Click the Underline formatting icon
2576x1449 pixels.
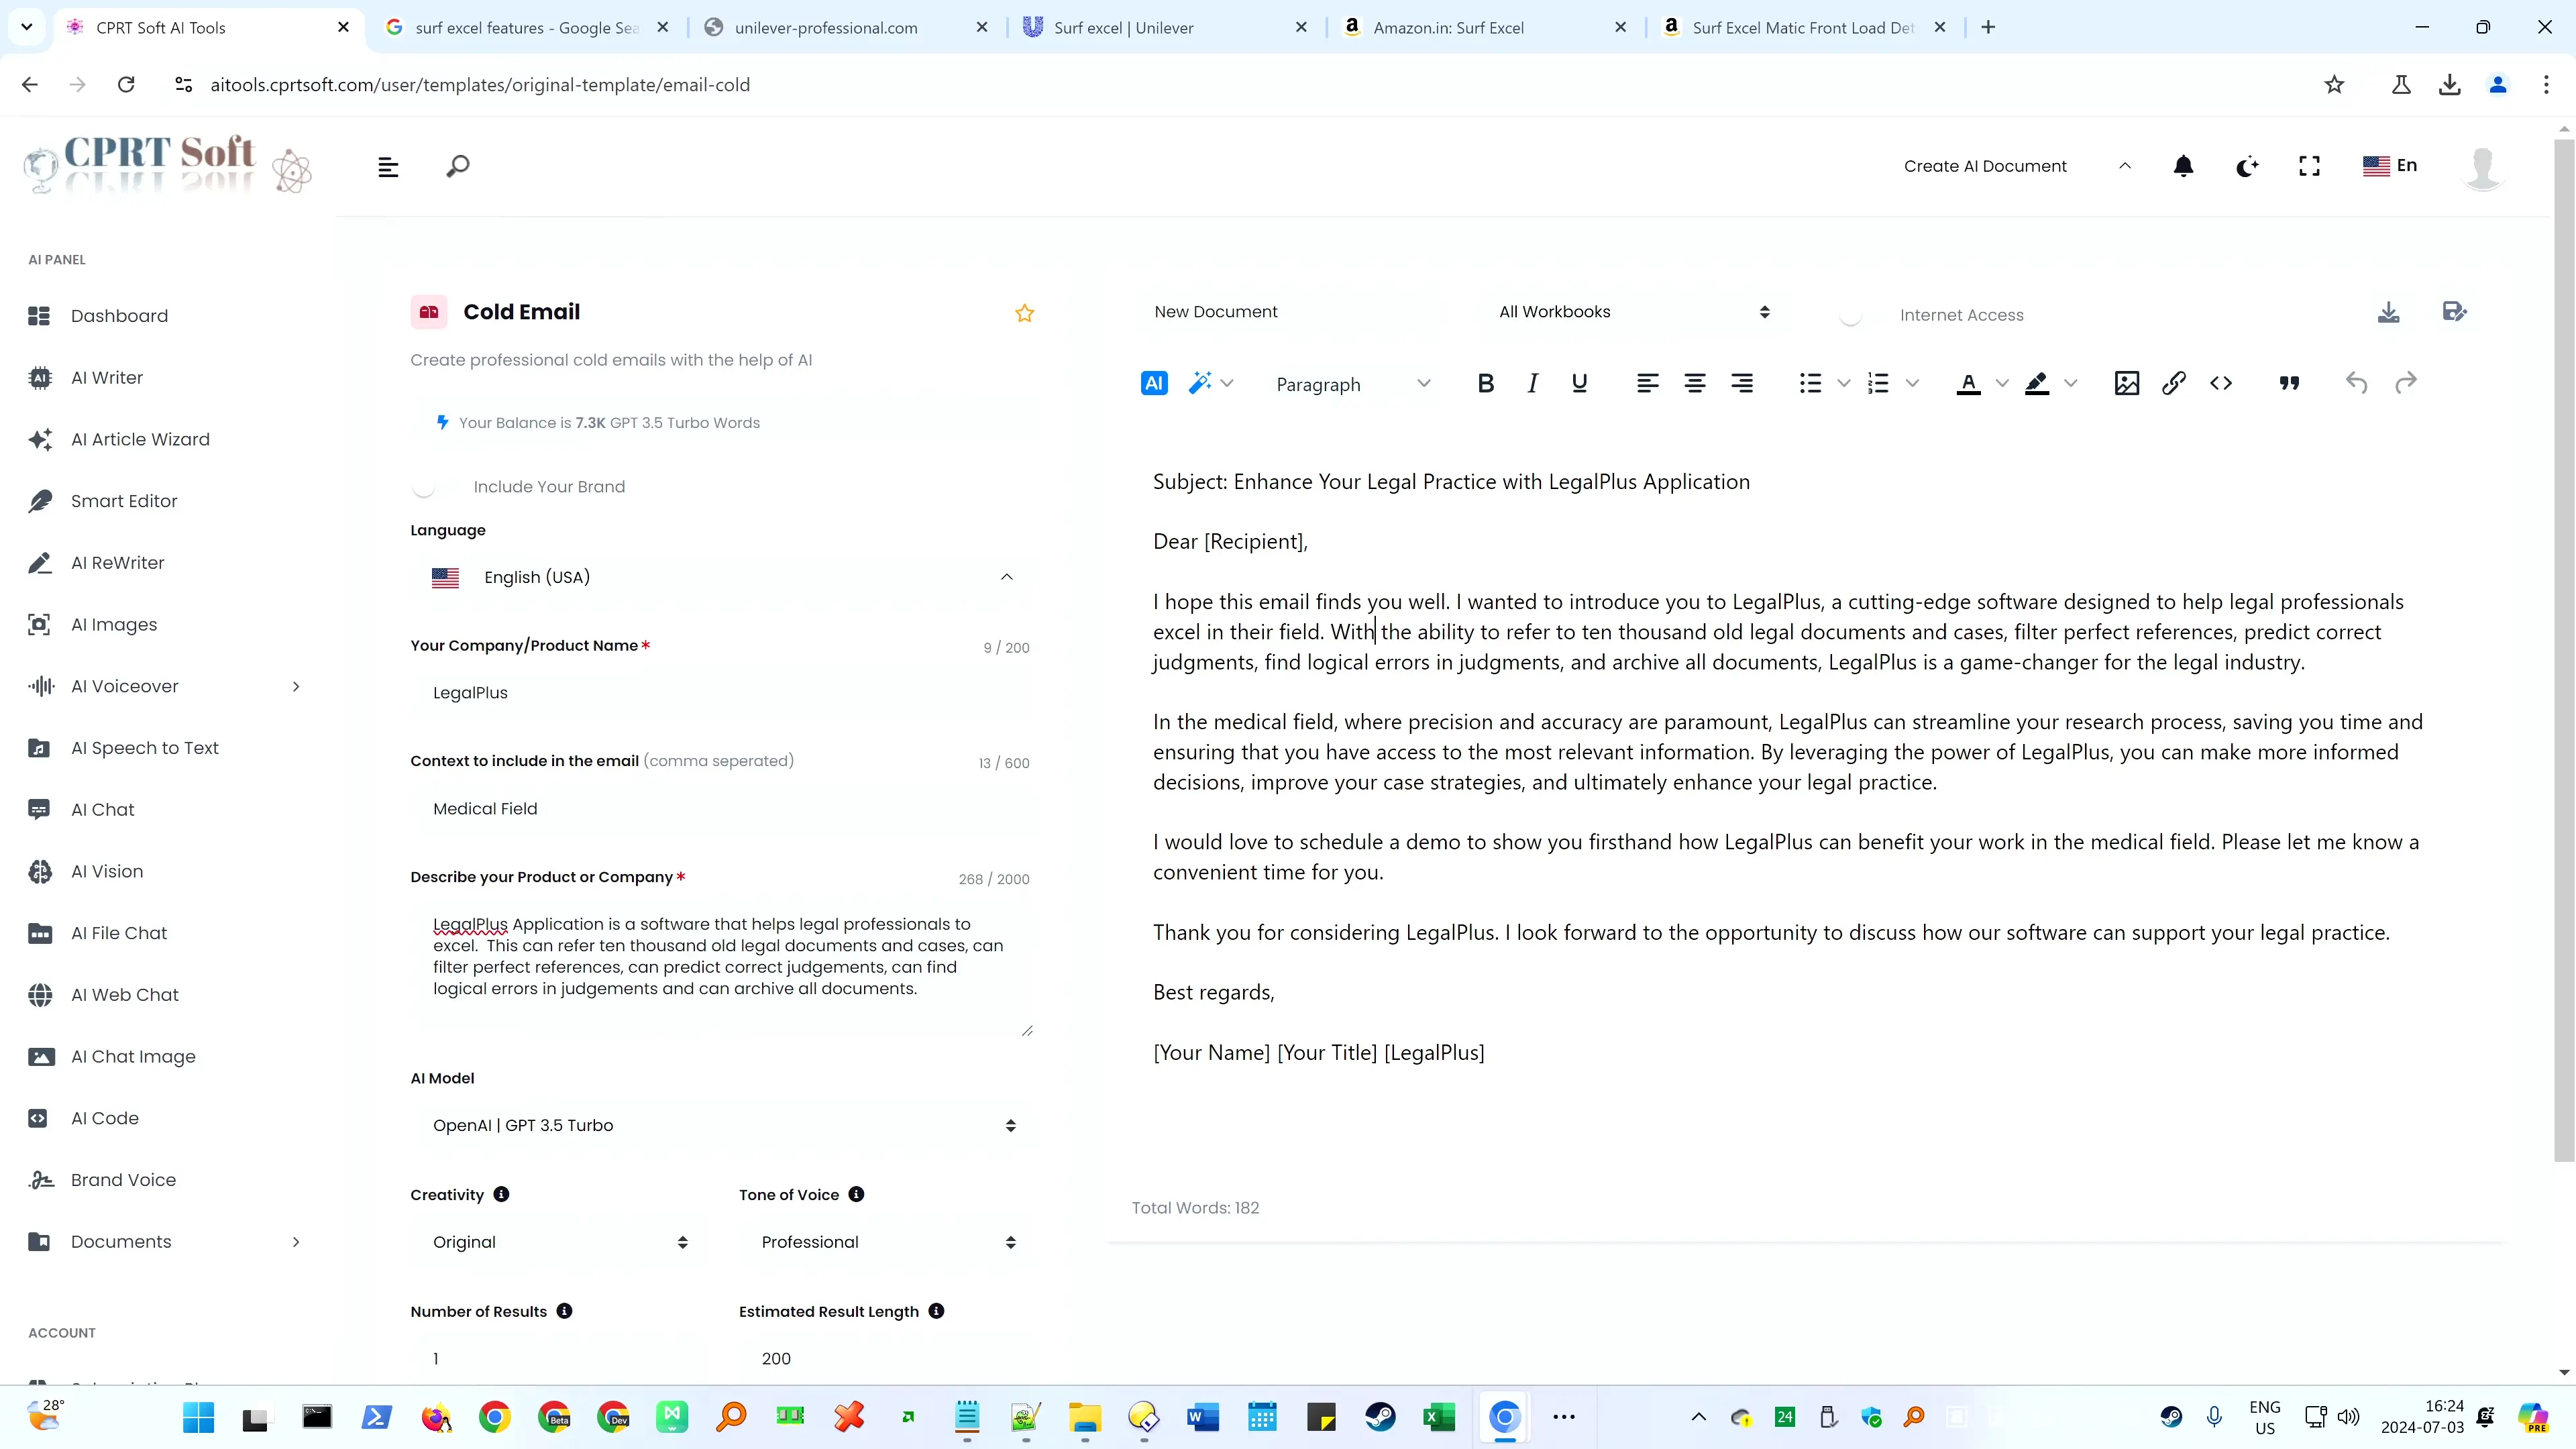tap(1580, 384)
